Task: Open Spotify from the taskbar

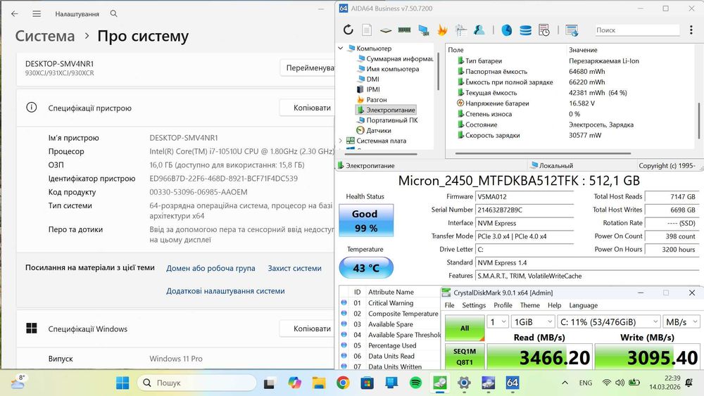Action: tap(416, 383)
